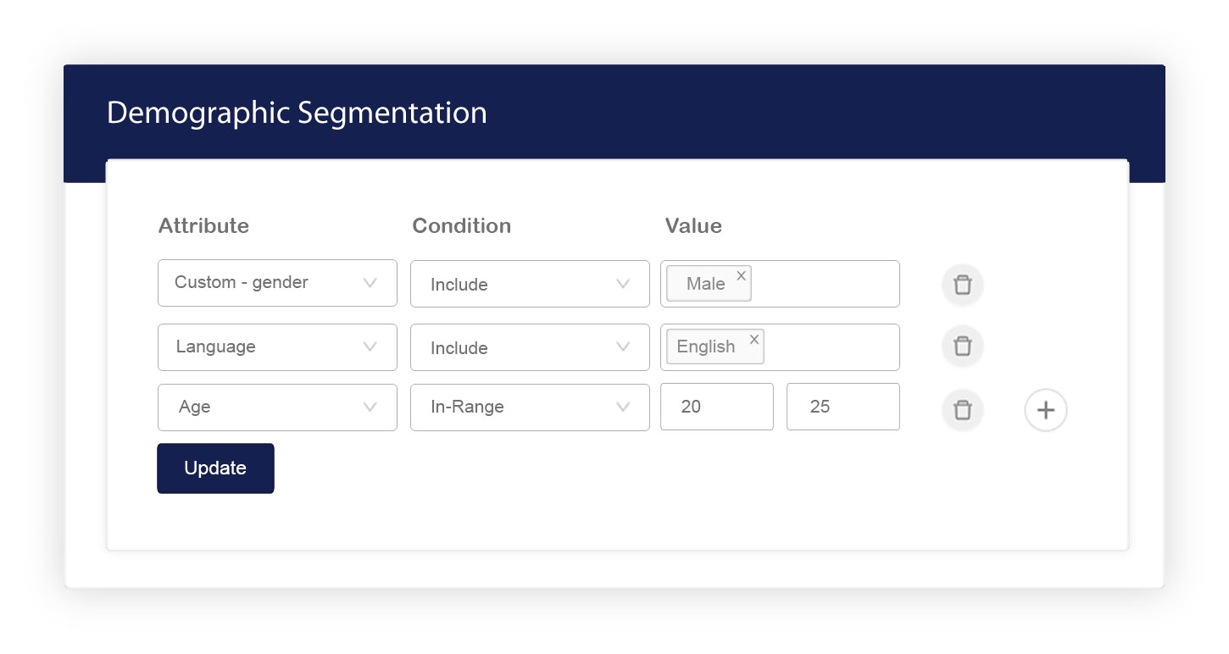This screenshot has width=1229, height=654.
Task: Delete the Language rule row
Action: [x=962, y=346]
